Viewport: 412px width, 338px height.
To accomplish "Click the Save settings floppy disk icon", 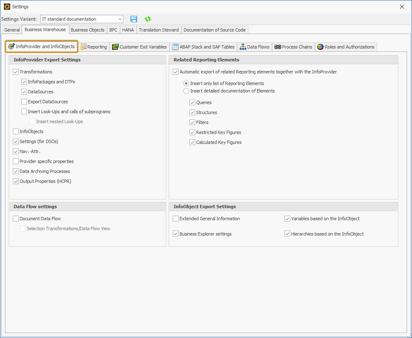I will [133, 19].
